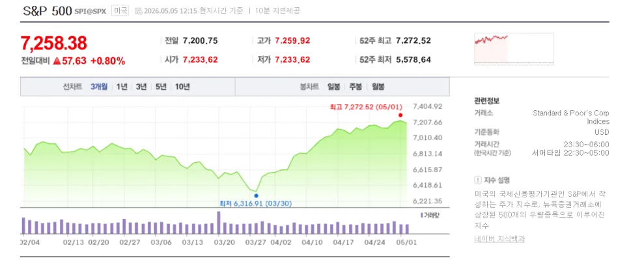
Task: Click the tallest volume bar near 03/20
Action: [x=219, y=222]
